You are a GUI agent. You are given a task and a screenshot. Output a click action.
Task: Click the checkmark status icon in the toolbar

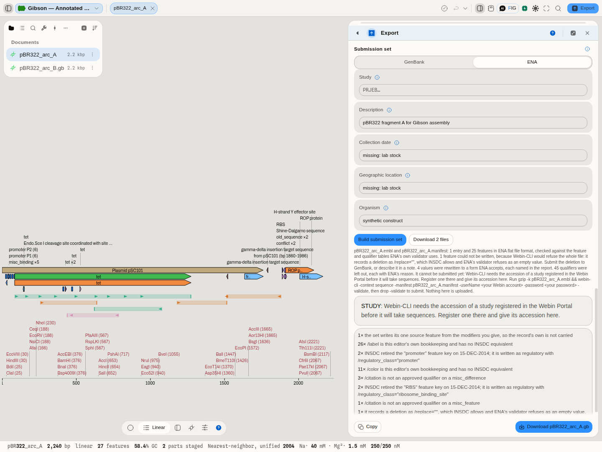(x=444, y=8)
